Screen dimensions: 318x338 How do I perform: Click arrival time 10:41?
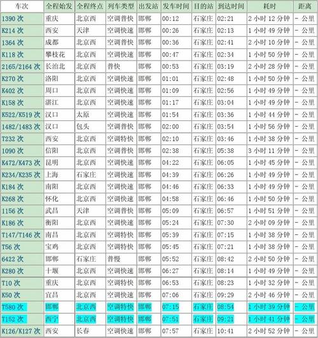click(x=225, y=331)
